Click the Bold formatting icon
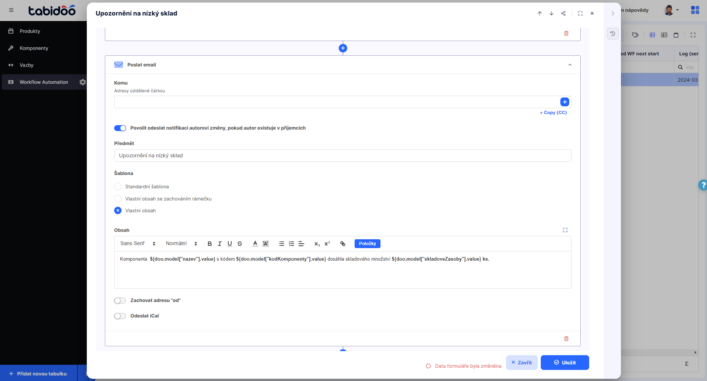707x381 pixels. pyautogui.click(x=209, y=244)
